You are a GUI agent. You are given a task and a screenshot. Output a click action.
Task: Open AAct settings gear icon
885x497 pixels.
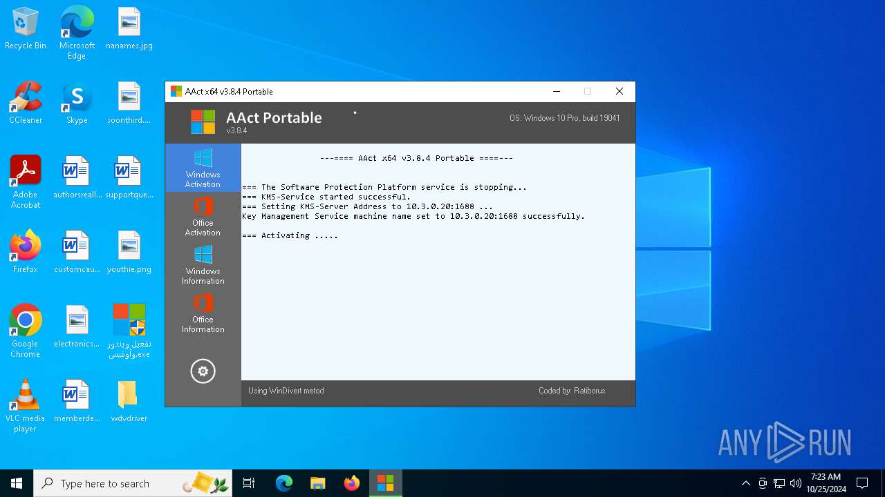click(x=203, y=371)
